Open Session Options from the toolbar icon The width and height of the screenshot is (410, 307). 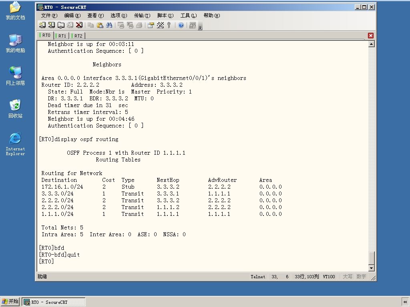[x=151, y=25]
